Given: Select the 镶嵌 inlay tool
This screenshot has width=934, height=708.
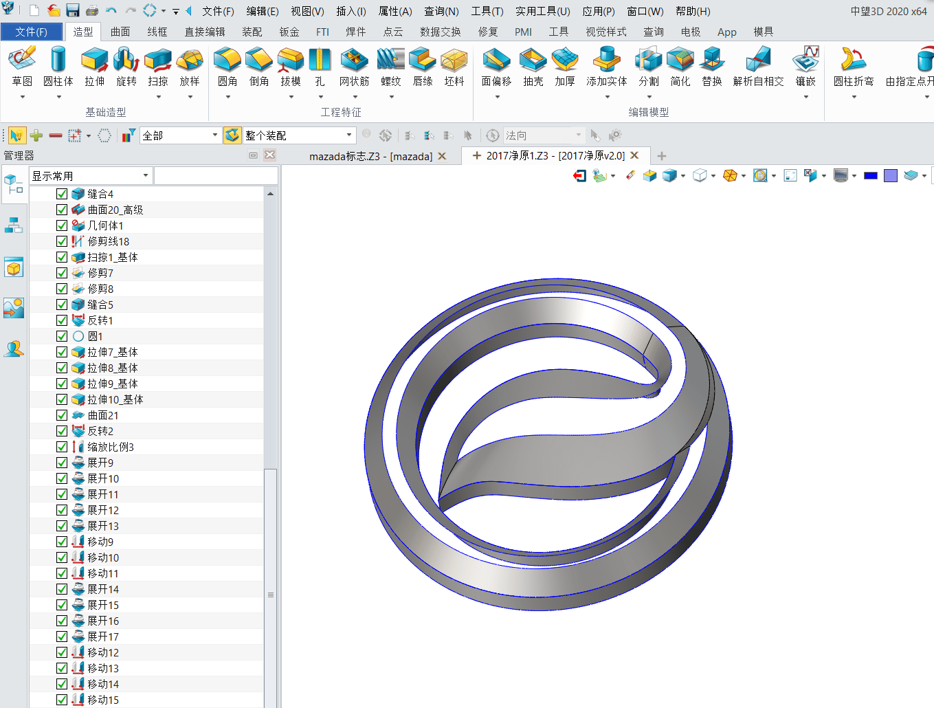Looking at the screenshot, I should click(805, 67).
